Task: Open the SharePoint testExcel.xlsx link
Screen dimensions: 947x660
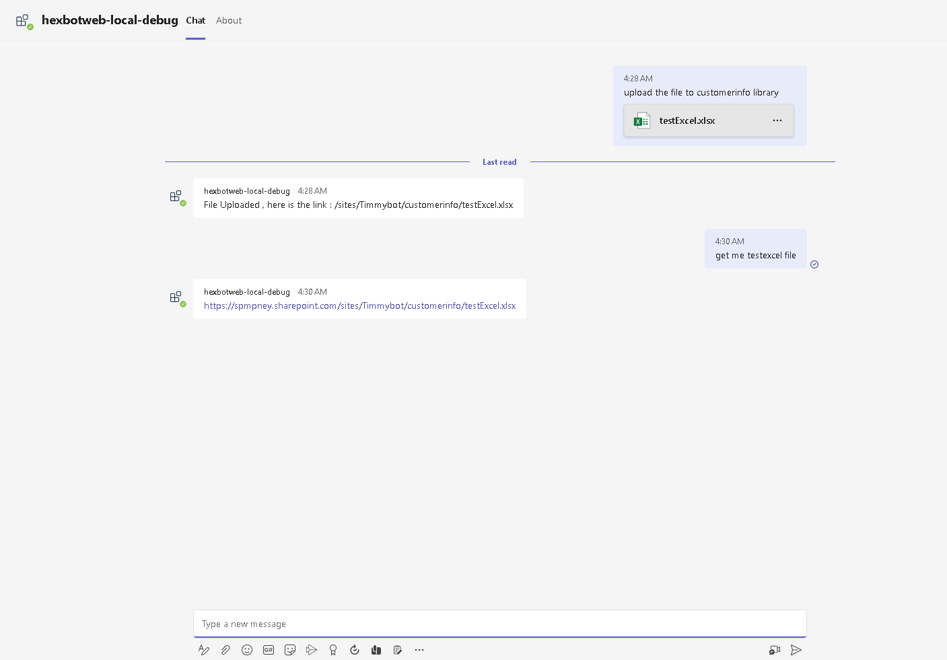Action: point(360,305)
